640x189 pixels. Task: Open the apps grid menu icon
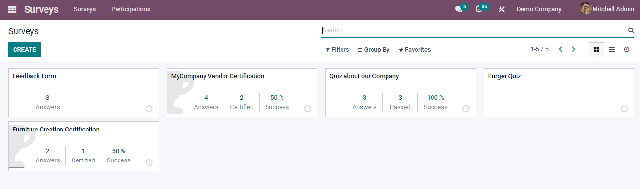[x=12, y=9]
